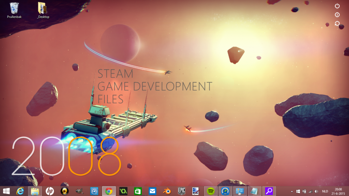Open the clock showing 20:08 21-6-2015
This screenshot has height=196, width=349.
point(338,191)
